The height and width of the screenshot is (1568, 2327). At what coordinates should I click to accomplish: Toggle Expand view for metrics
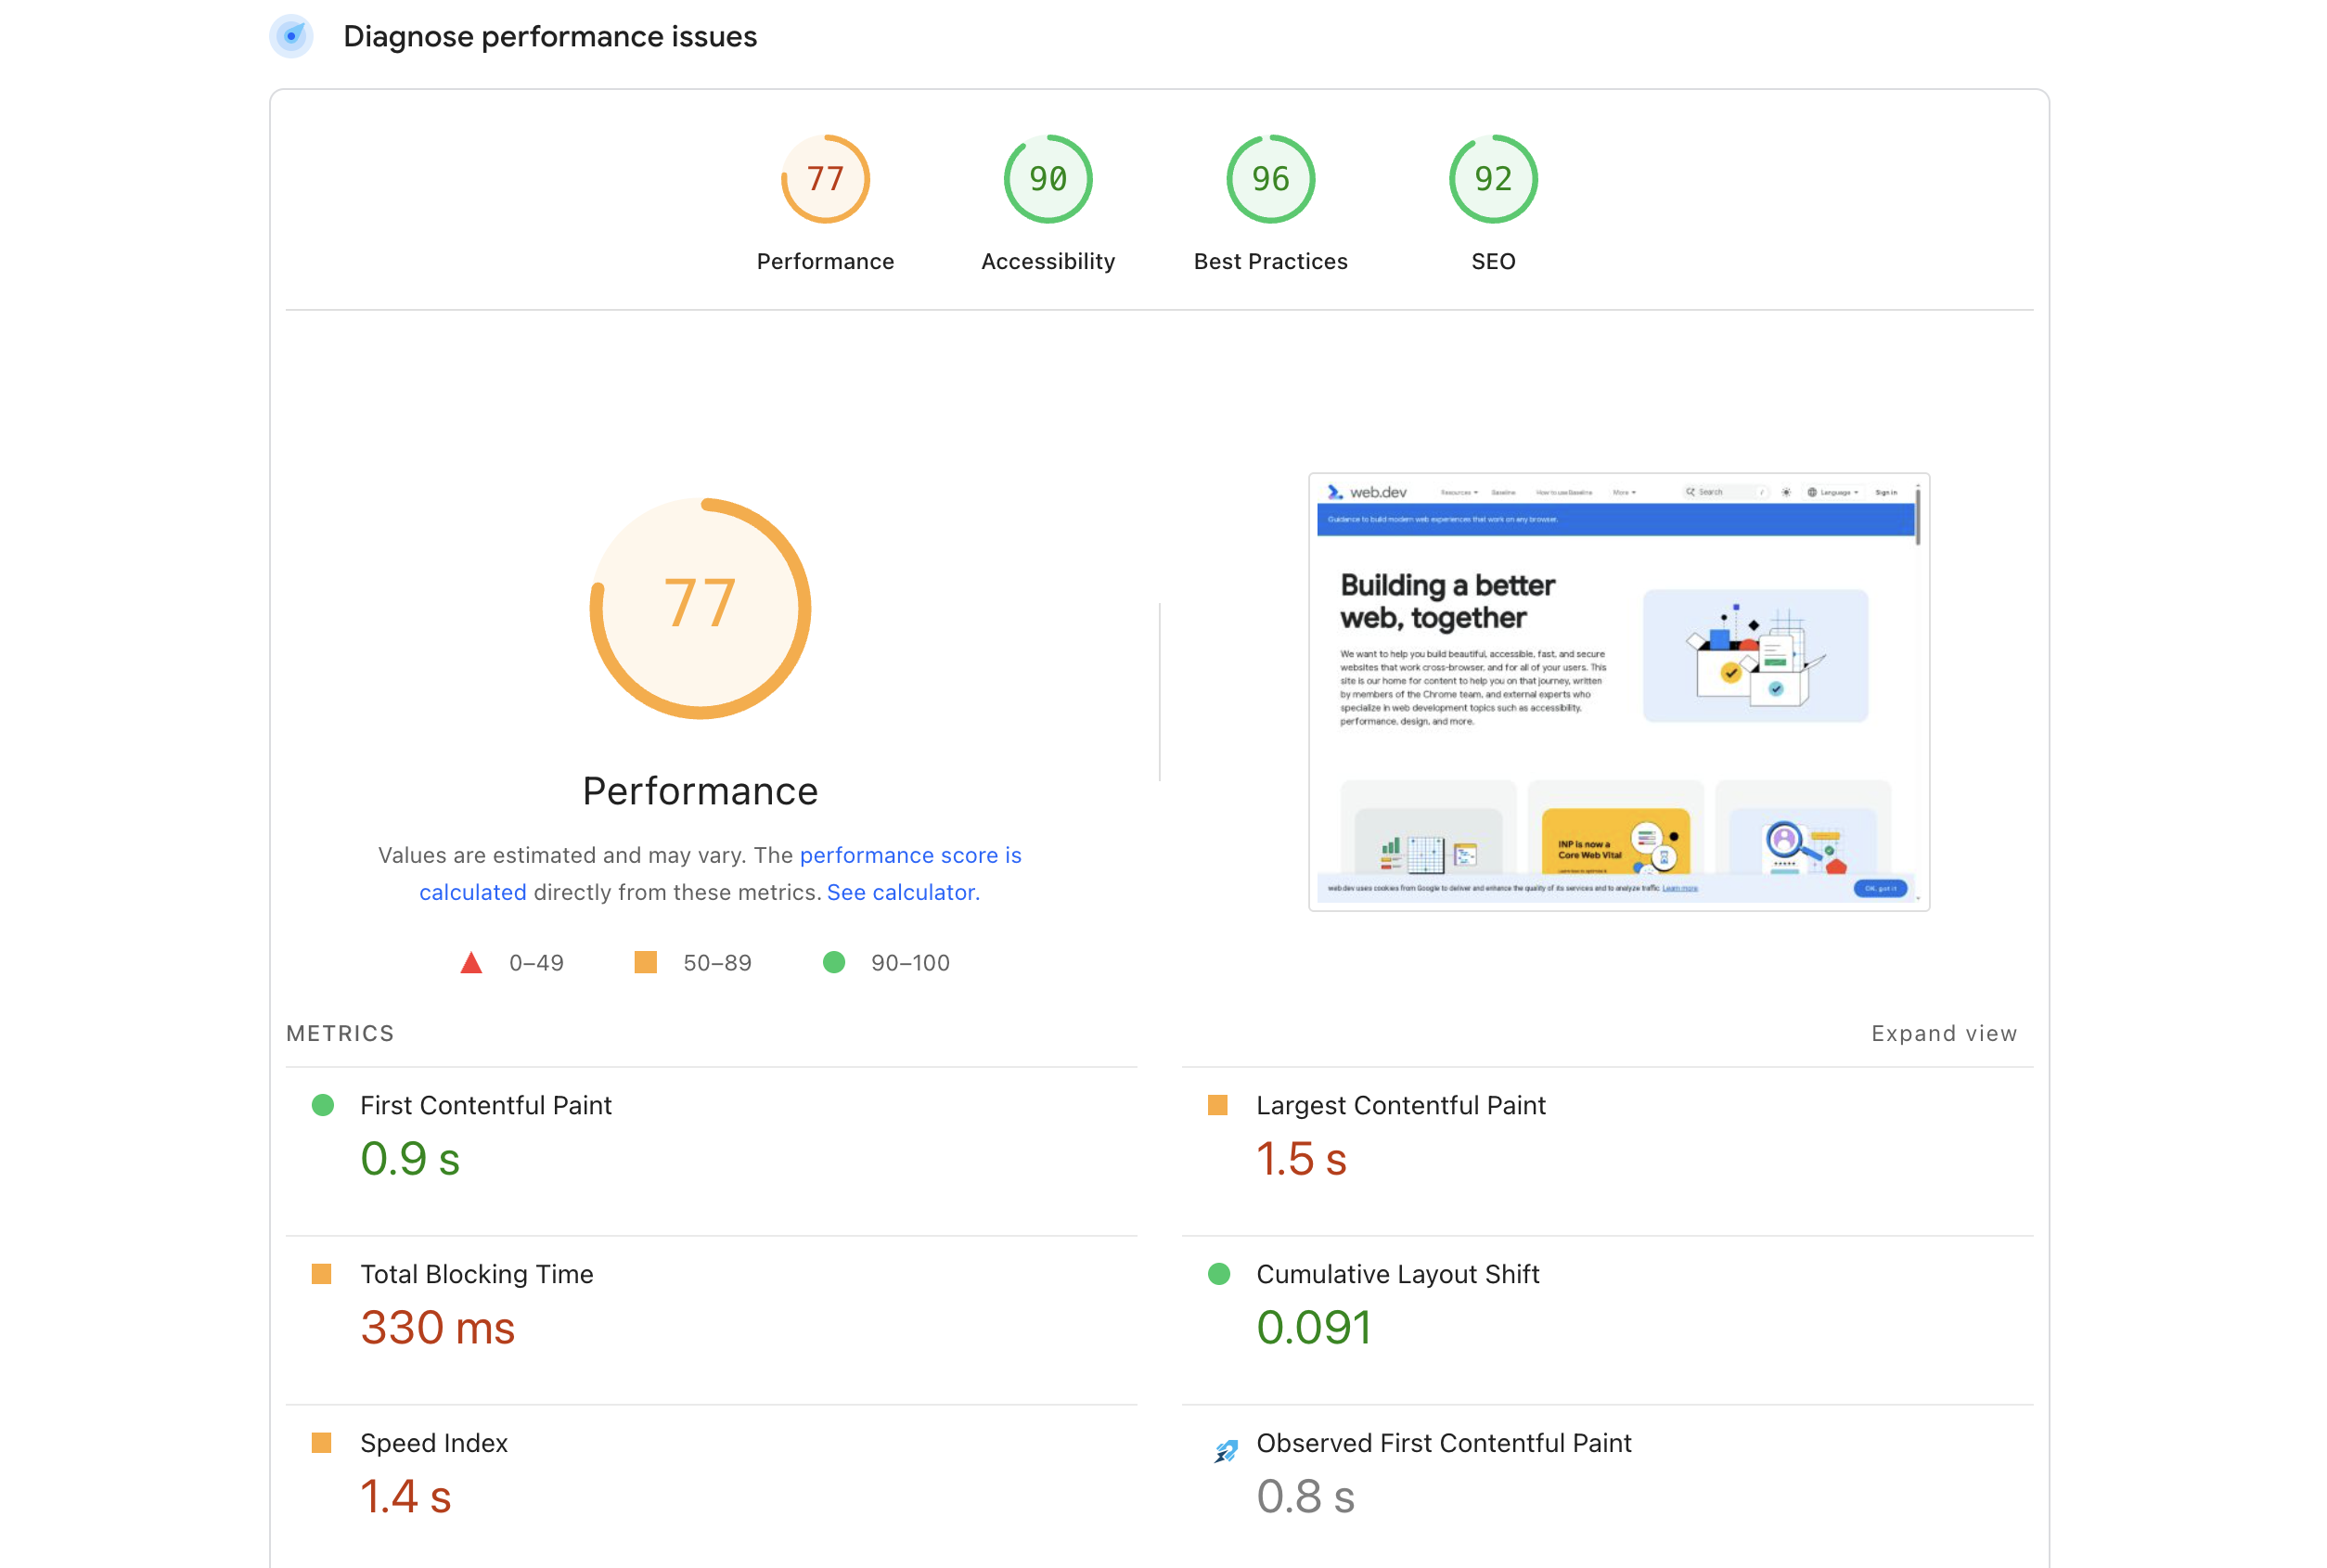point(1943,1033)
